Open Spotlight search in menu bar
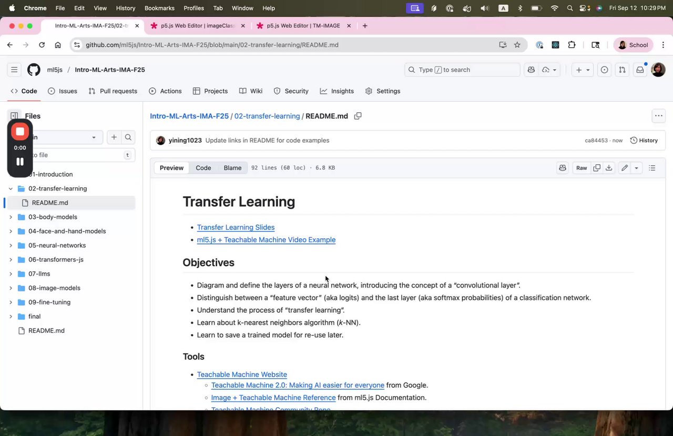Screen dimensions: 673x436 coord(570,8)
